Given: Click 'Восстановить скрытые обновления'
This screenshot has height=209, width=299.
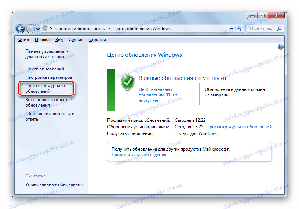Looking at the screenshot, I should 48,103.
